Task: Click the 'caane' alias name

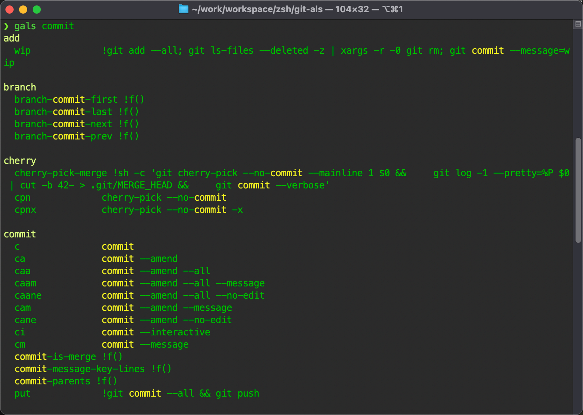Action: (x=28, y=296)
